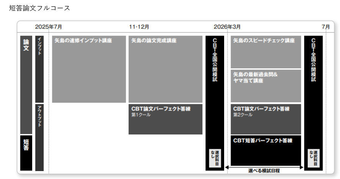Click the 選べる模試日程 arrow label
340x179 pixels.
[x=264, y=171]
